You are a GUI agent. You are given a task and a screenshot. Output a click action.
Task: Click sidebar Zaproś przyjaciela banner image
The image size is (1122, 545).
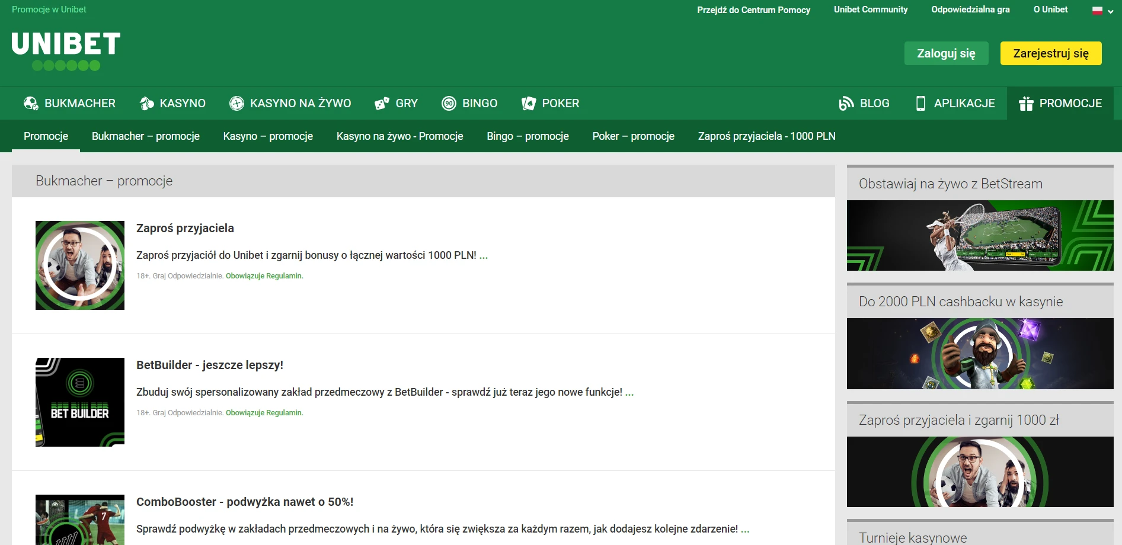(x=980, y=472)
